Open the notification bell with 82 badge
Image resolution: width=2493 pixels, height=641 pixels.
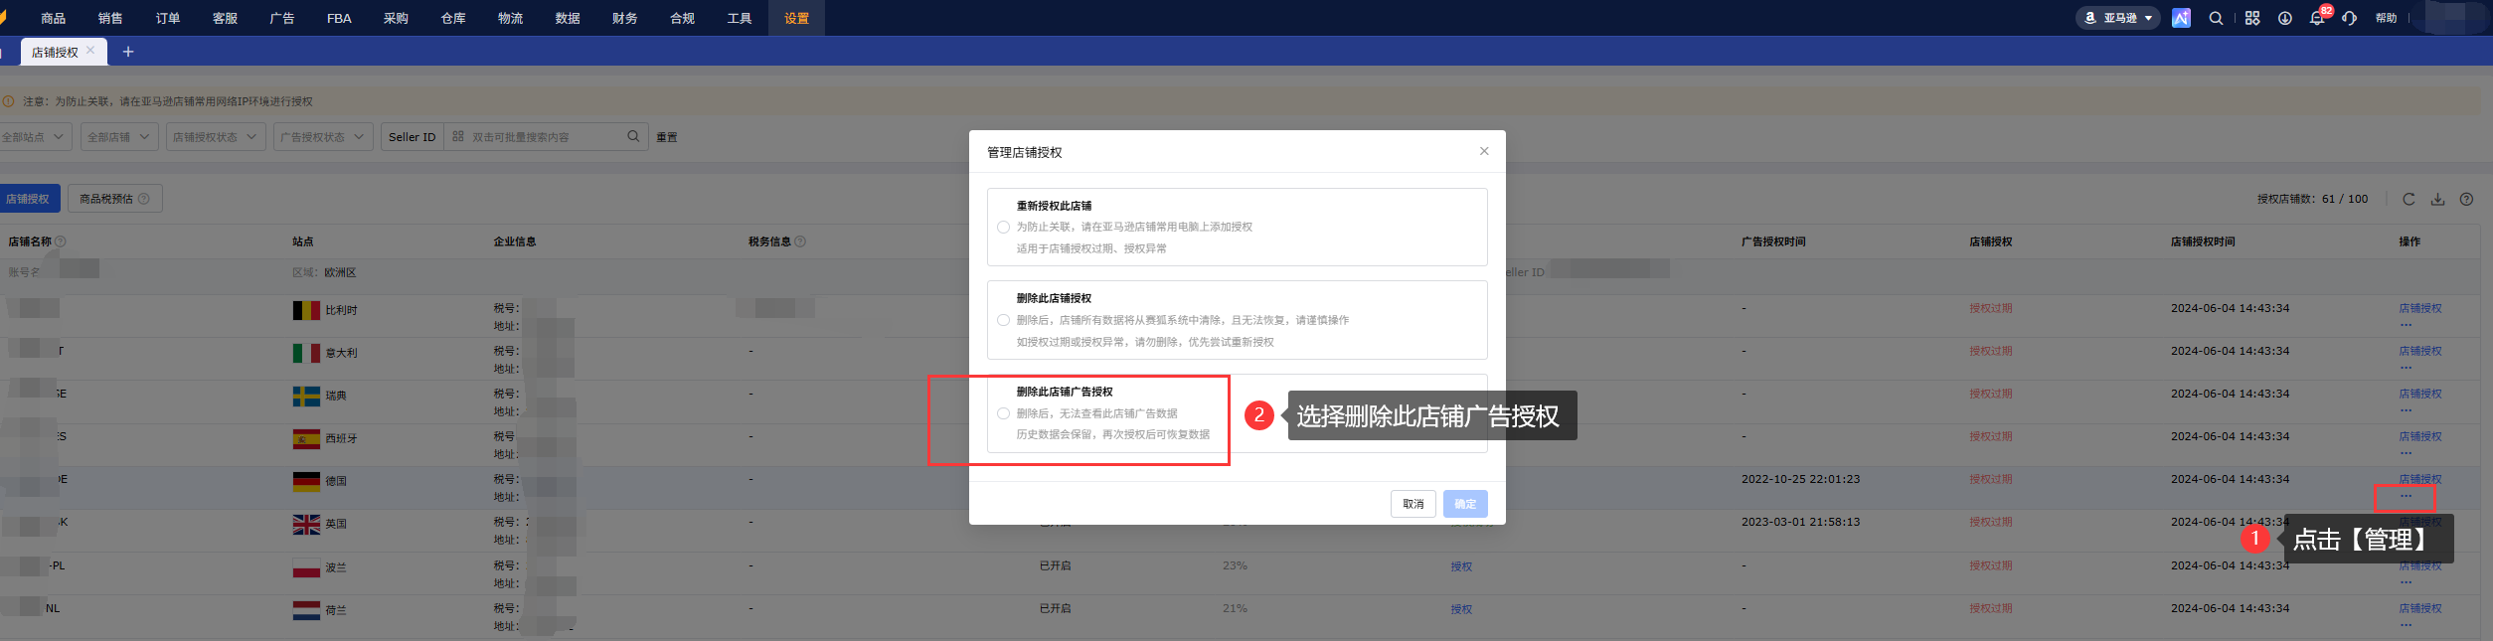(x=2317, y=18)
